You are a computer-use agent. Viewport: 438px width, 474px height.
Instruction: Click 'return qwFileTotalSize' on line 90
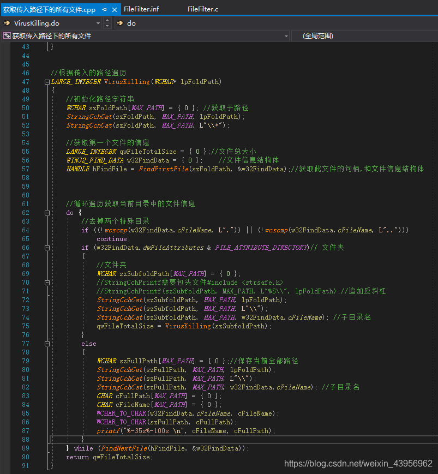click(x=108, y=457)
